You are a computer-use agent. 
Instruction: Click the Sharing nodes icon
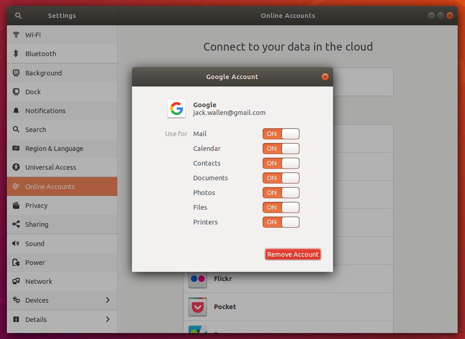click(16, 224)
